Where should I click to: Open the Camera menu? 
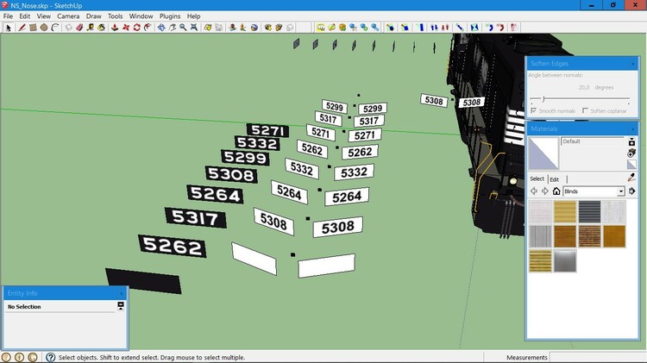68,16
